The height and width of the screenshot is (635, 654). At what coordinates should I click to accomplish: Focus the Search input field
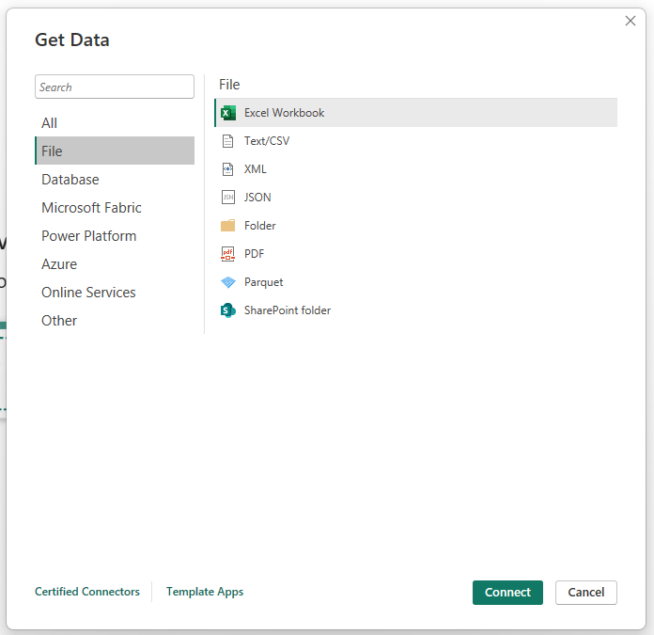coord(115,87)
